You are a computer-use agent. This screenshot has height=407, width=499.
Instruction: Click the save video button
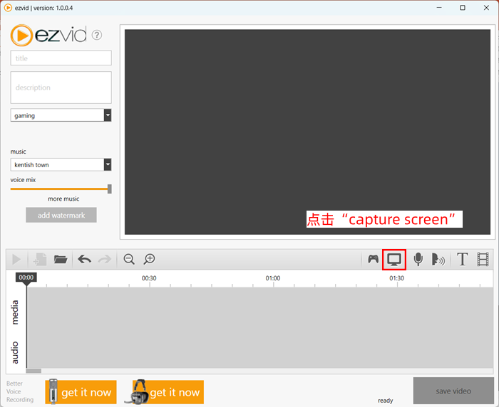pos(453,391)
